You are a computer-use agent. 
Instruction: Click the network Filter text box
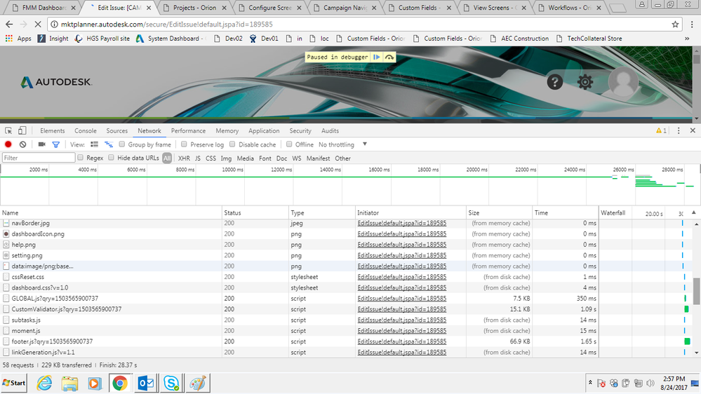click(x=39, y=158)
